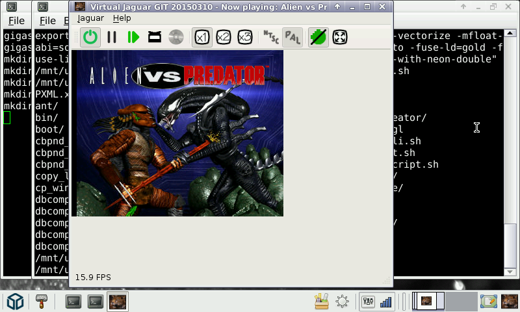520x312 pixels.
Task: Select the second gray workspace in pager
Action: [461, 302]
